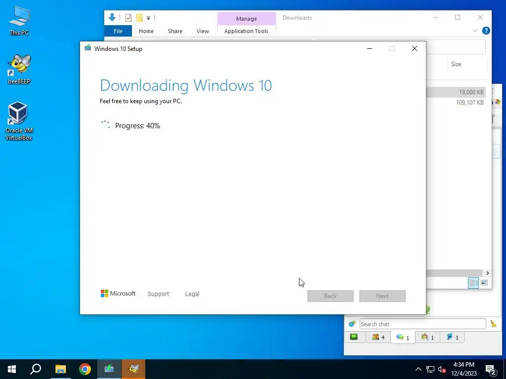506x379 pixels.
Task: Open Customize Quick Access Toolbar dropdown
Action: 148,18
